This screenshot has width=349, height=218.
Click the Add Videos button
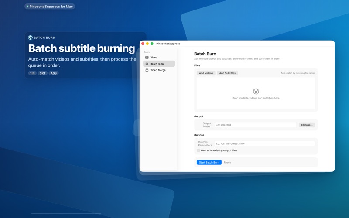point(206,73)
